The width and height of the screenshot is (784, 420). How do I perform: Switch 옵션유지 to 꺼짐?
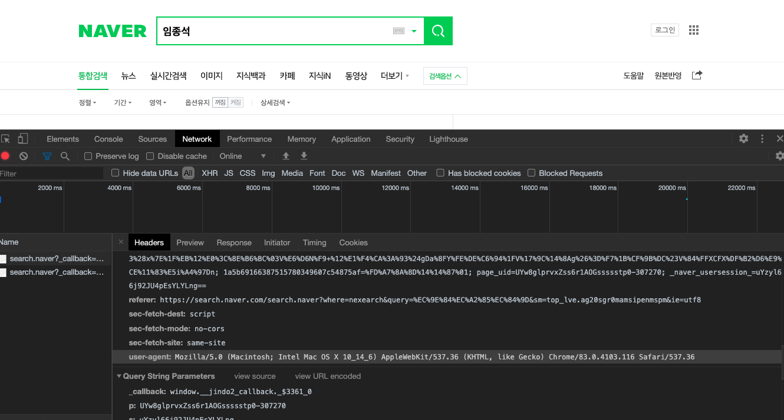pyautogui.click(x=220, y=102)
